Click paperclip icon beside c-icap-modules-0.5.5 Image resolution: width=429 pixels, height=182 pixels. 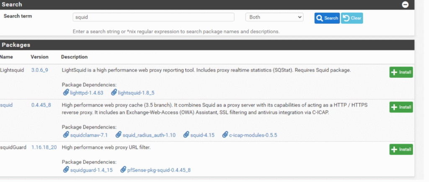tap(225, 135)
